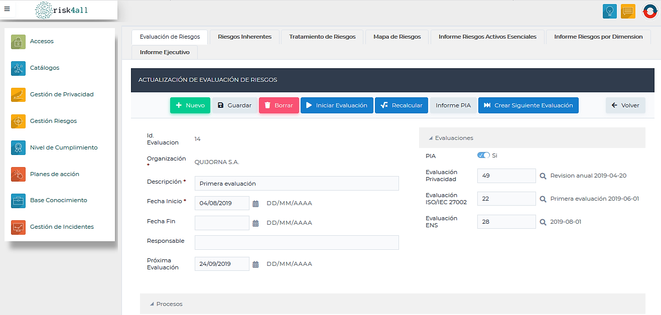Click the empty Fecha Fin field

222,223
